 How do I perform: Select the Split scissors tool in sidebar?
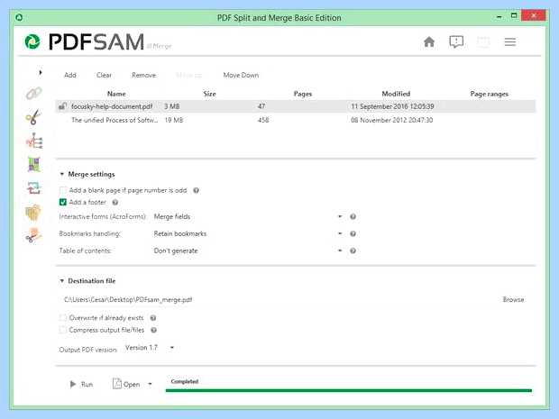pyautogui.click(x=34, y=117)
